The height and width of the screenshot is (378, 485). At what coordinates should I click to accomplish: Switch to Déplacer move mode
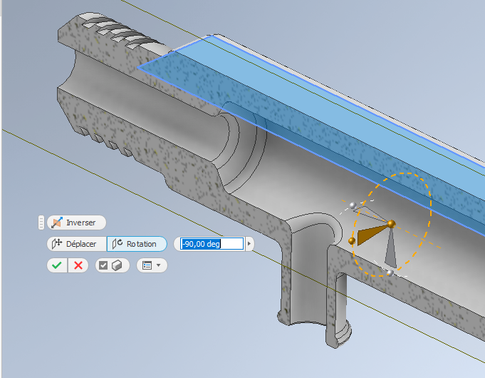(76, 244)
